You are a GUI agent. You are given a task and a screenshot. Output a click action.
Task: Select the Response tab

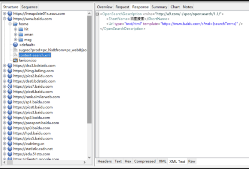point(140,7)
